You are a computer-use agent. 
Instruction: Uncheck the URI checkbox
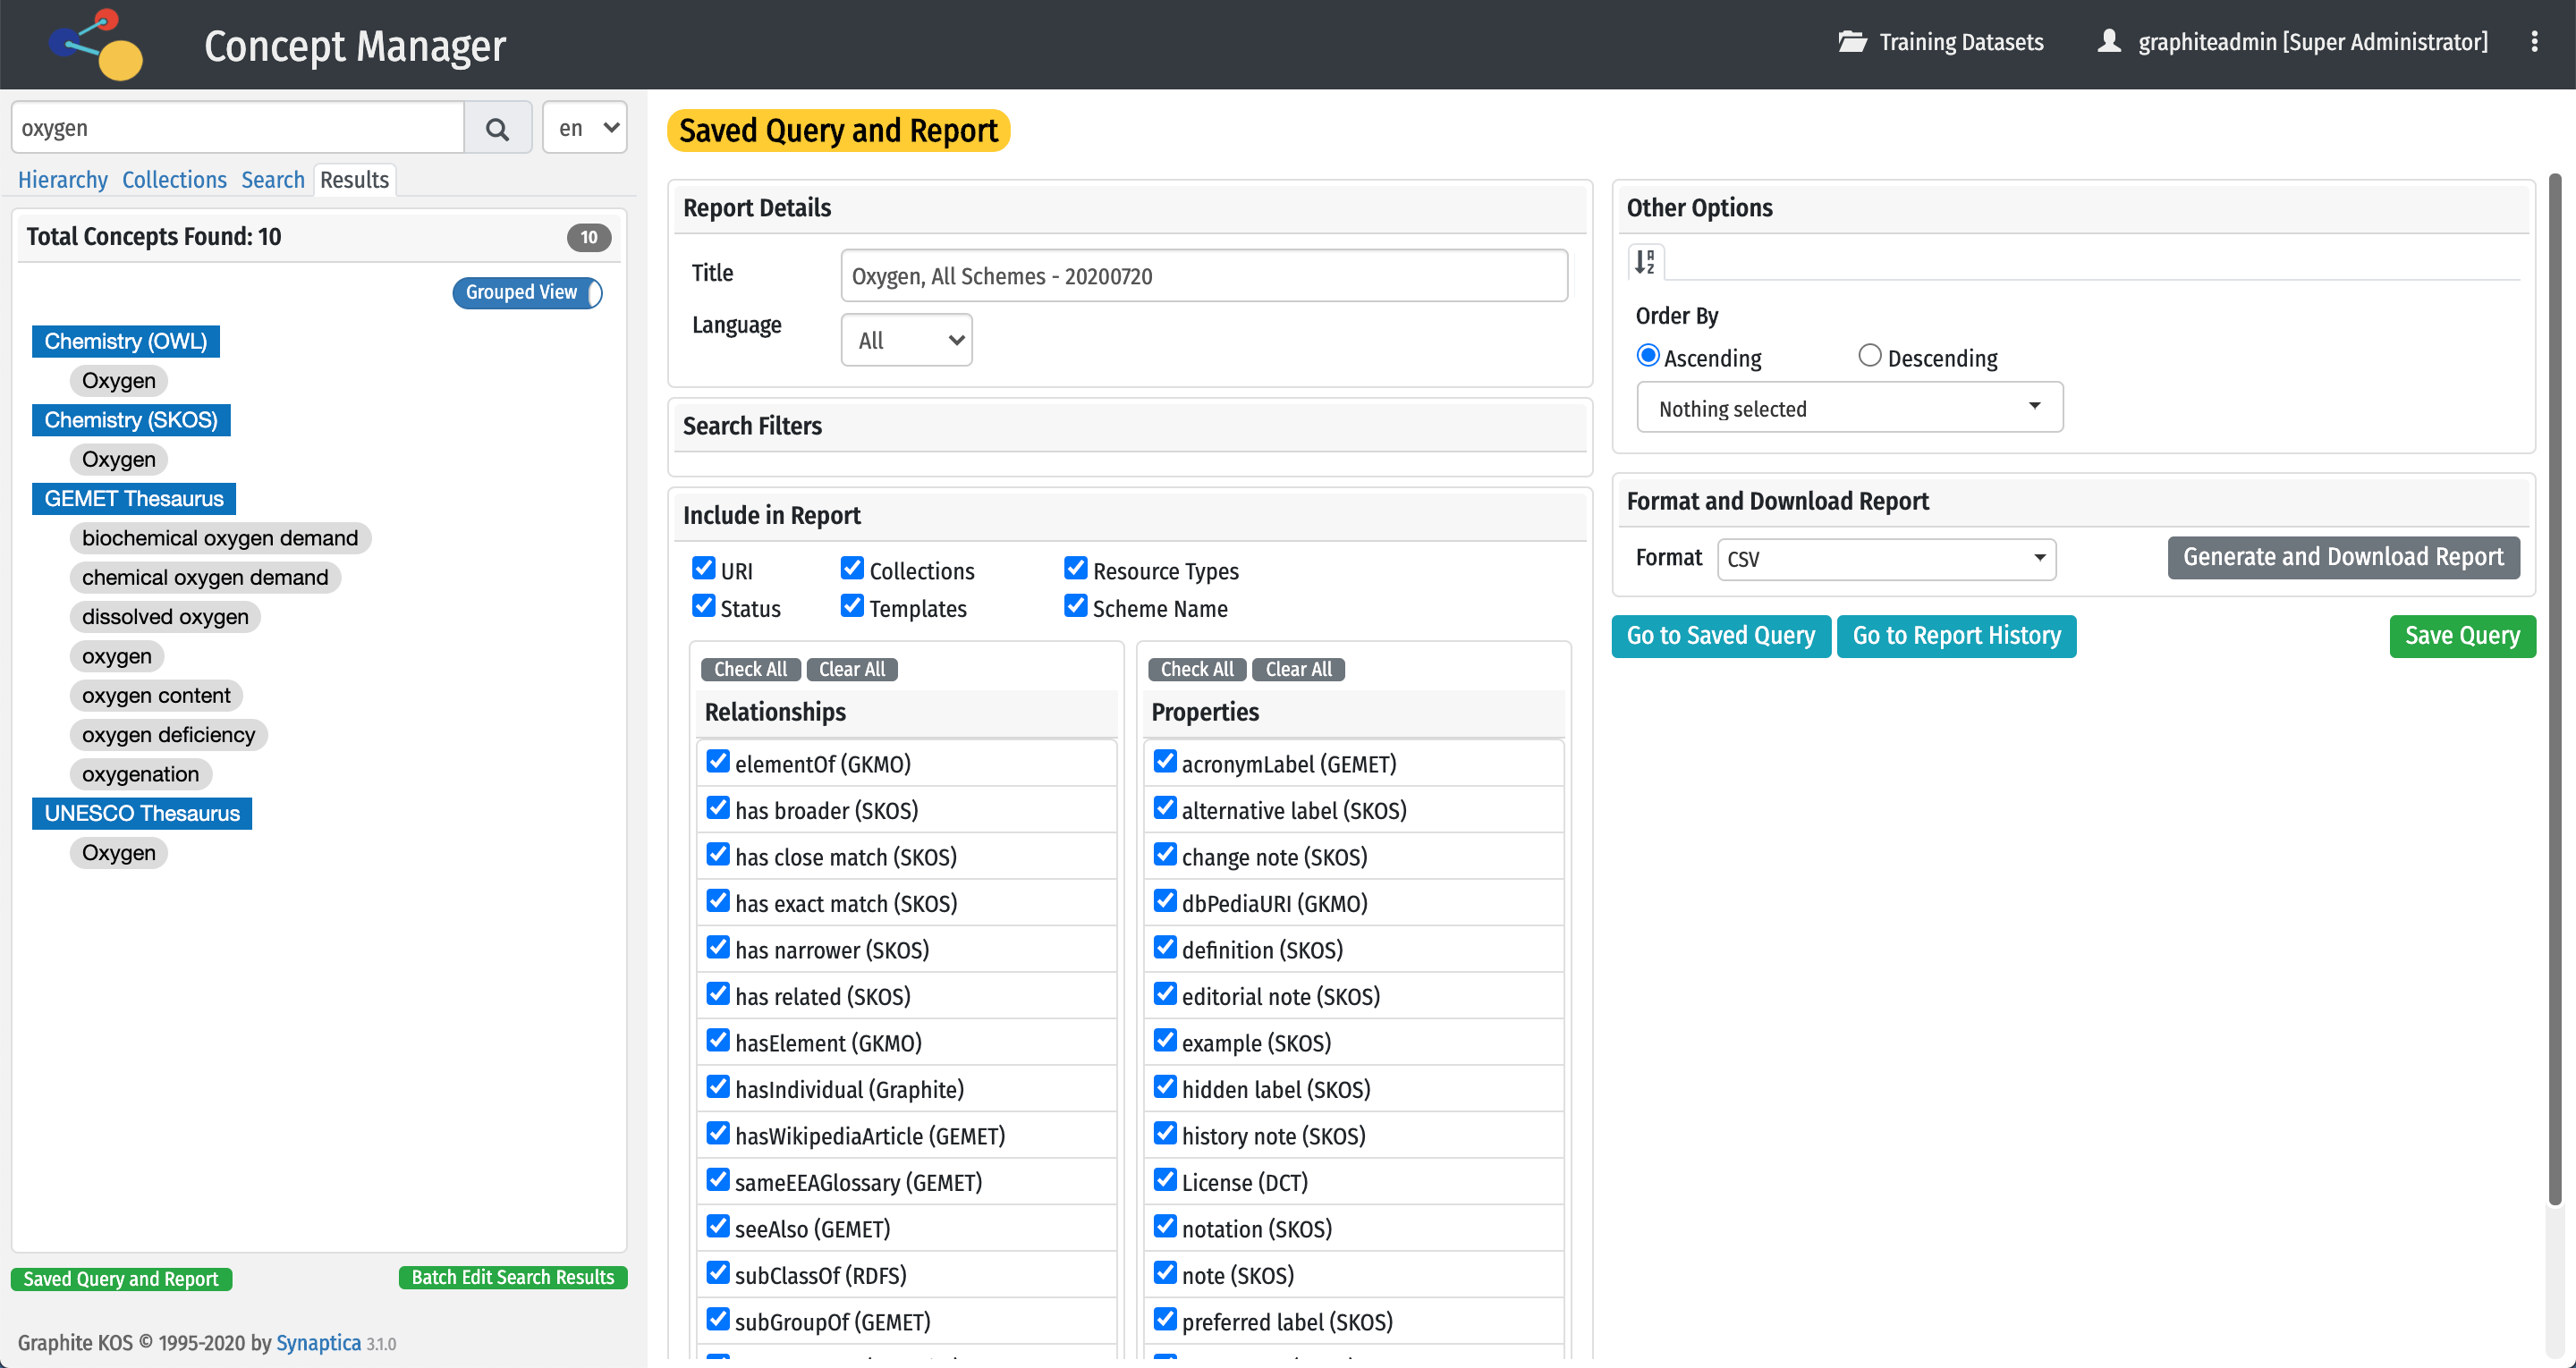(x=704, y=569)
